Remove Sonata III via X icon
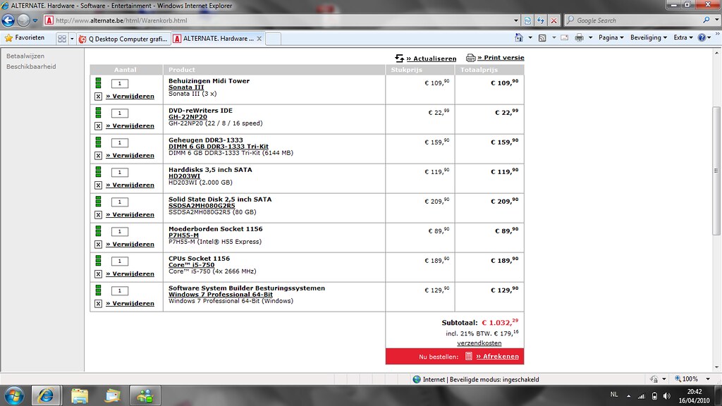722x406 pixels. [x=98, y=96]
